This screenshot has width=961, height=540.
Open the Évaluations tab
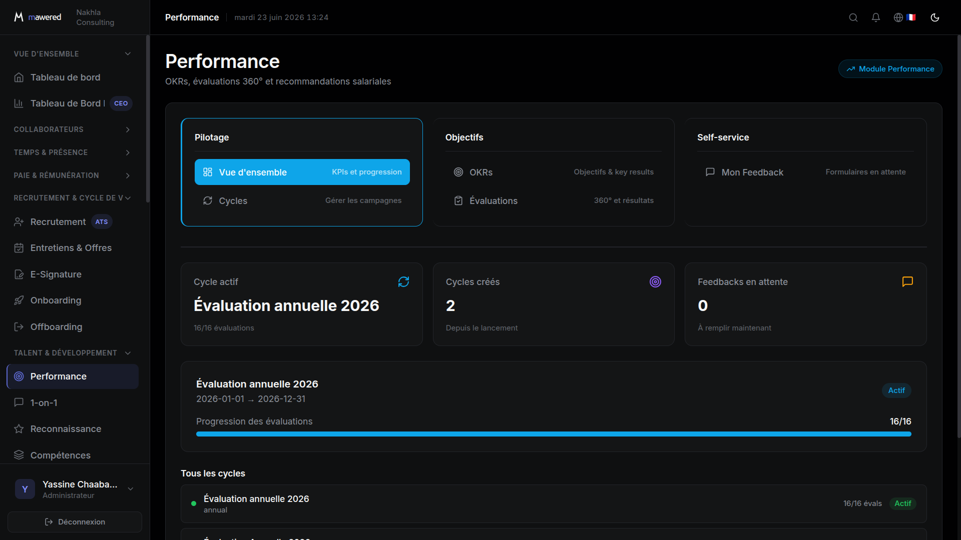(554, 200)
